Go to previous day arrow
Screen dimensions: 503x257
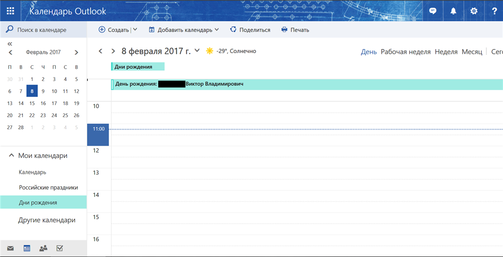click(x=100, y=51)
